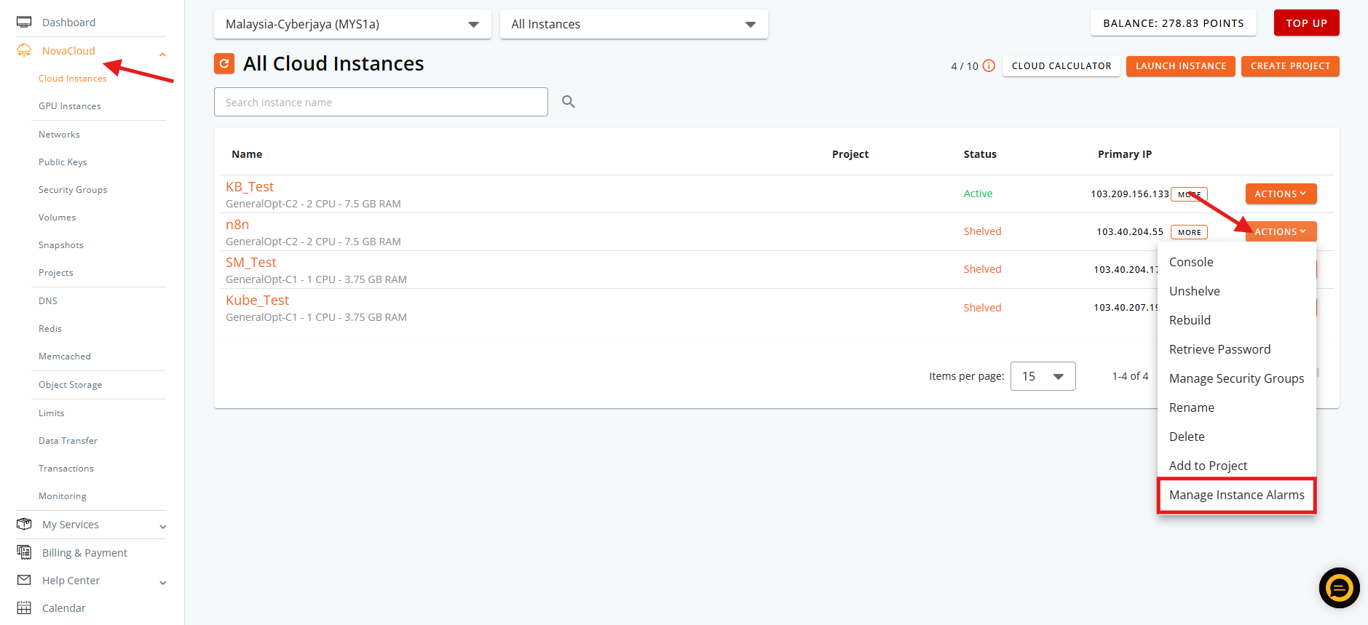This screenshot has height=625, width=1368.
Task: Open Memcached in the sidebar
Action: coord(65,357)
